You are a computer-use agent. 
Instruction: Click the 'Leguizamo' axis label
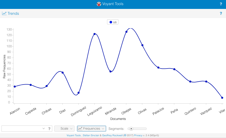point(95,111)
